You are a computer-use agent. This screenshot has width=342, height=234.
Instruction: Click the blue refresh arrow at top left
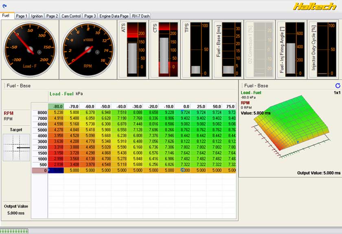point(4,7)
